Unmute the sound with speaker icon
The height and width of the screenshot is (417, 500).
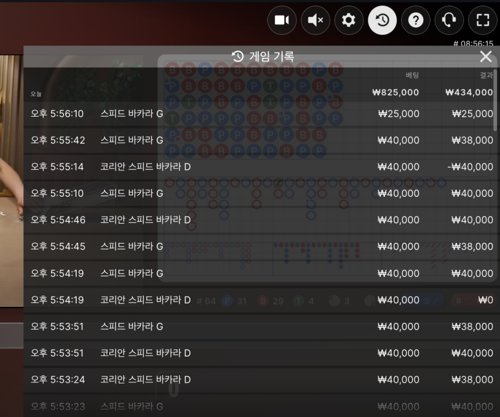[x=316, y=20]
